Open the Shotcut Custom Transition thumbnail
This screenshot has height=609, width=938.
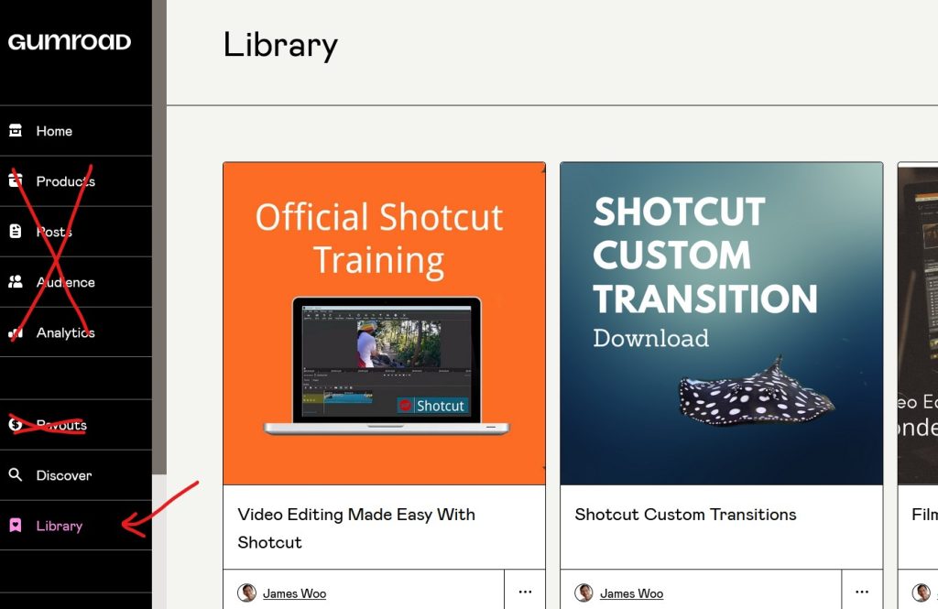[722, 323]
